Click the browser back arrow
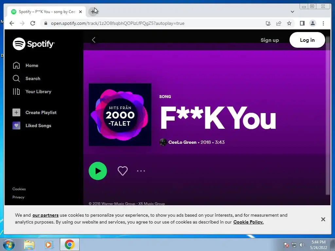The image size is (335, 251). (12, 23)
